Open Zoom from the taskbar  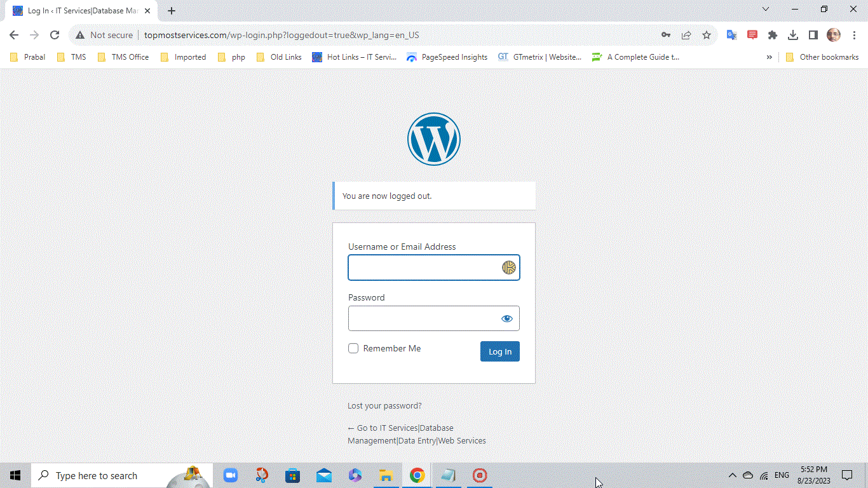[230, 475]
